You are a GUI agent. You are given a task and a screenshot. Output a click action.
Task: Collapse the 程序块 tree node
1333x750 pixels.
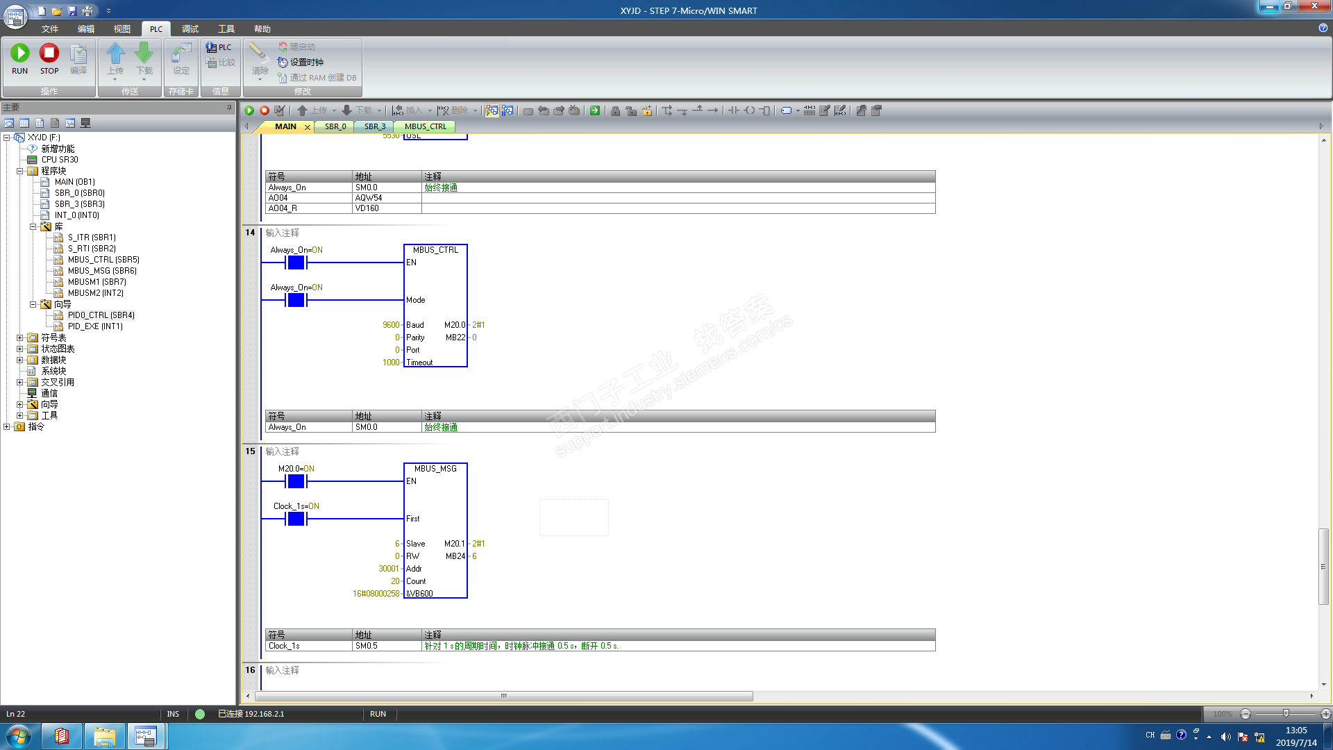coord(20,171)
